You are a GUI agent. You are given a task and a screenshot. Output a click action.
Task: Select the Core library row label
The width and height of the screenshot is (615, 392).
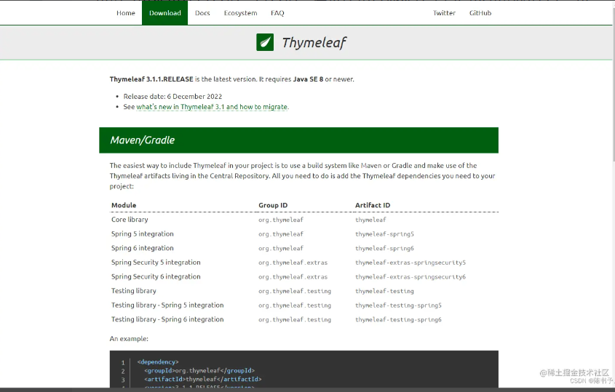pyautogui.click(x=130, y=220)
